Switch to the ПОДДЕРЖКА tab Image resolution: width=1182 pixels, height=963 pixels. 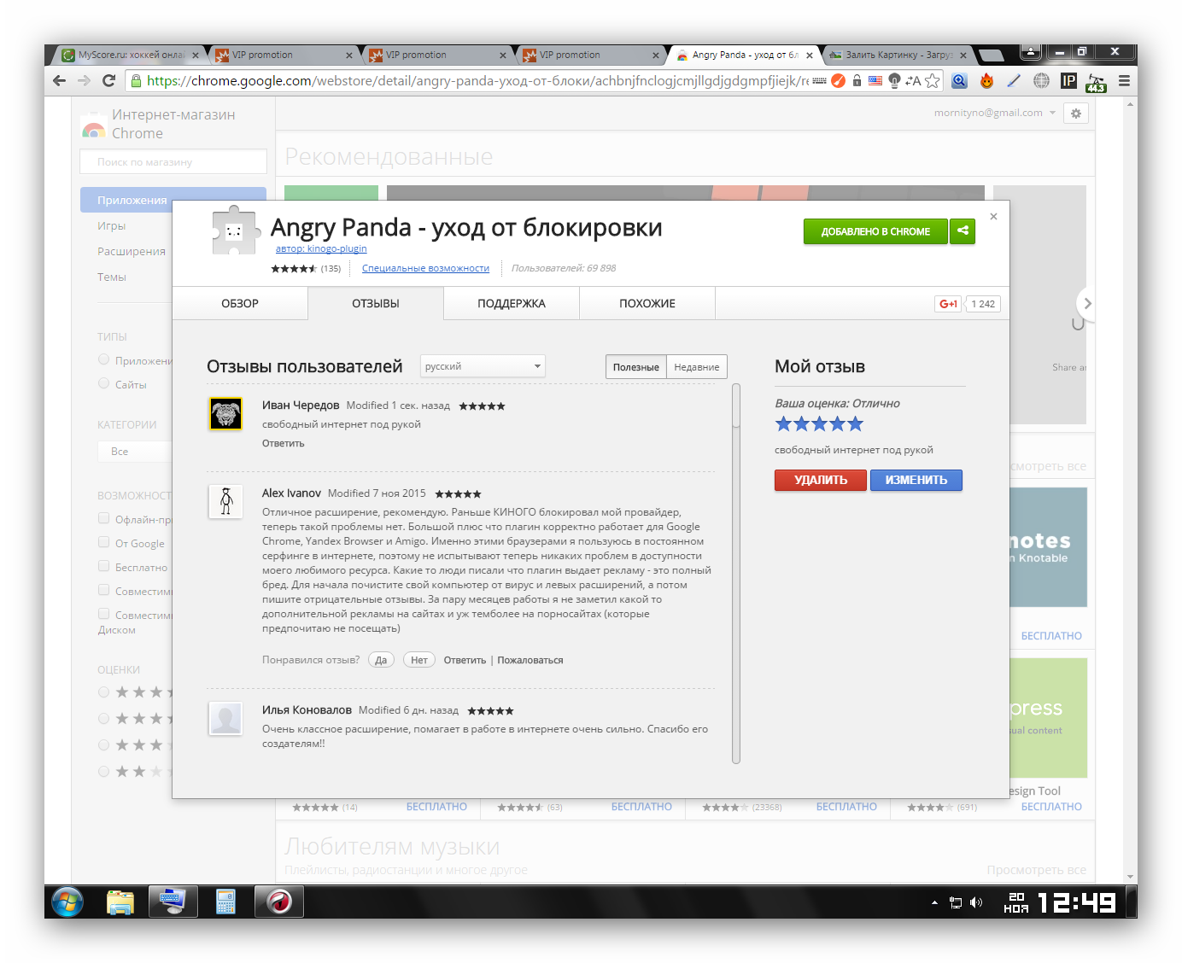[x=512, y=303]
